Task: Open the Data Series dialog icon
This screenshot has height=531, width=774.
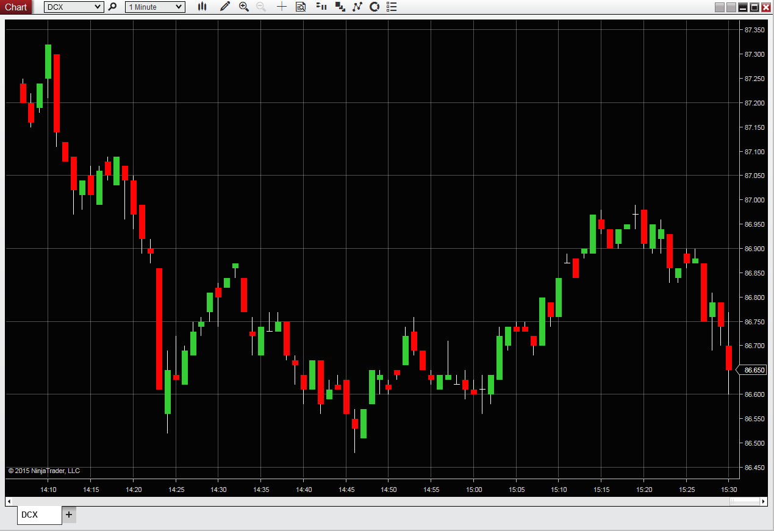Action: [x=340, y=7]
